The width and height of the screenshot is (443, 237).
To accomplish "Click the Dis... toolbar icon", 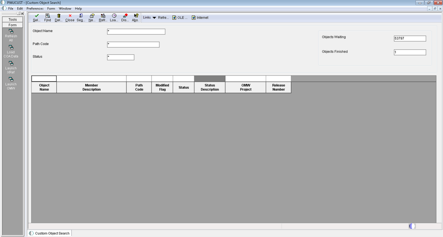I will (x=125, y=16).
